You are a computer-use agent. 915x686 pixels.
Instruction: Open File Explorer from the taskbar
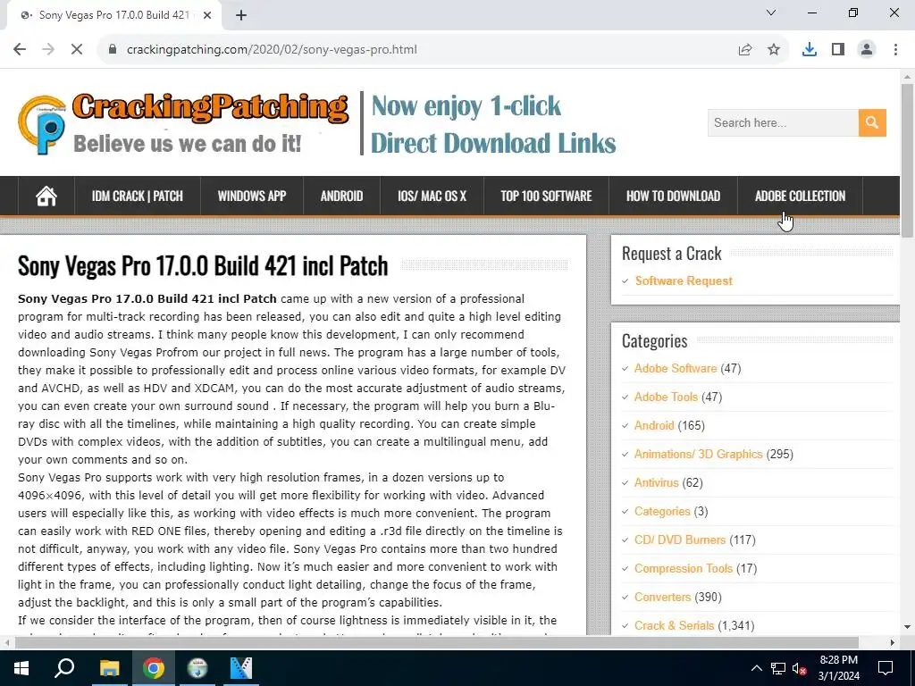click(109, 668)
